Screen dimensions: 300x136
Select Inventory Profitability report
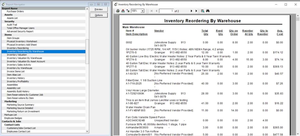click(x=18, y=81)
